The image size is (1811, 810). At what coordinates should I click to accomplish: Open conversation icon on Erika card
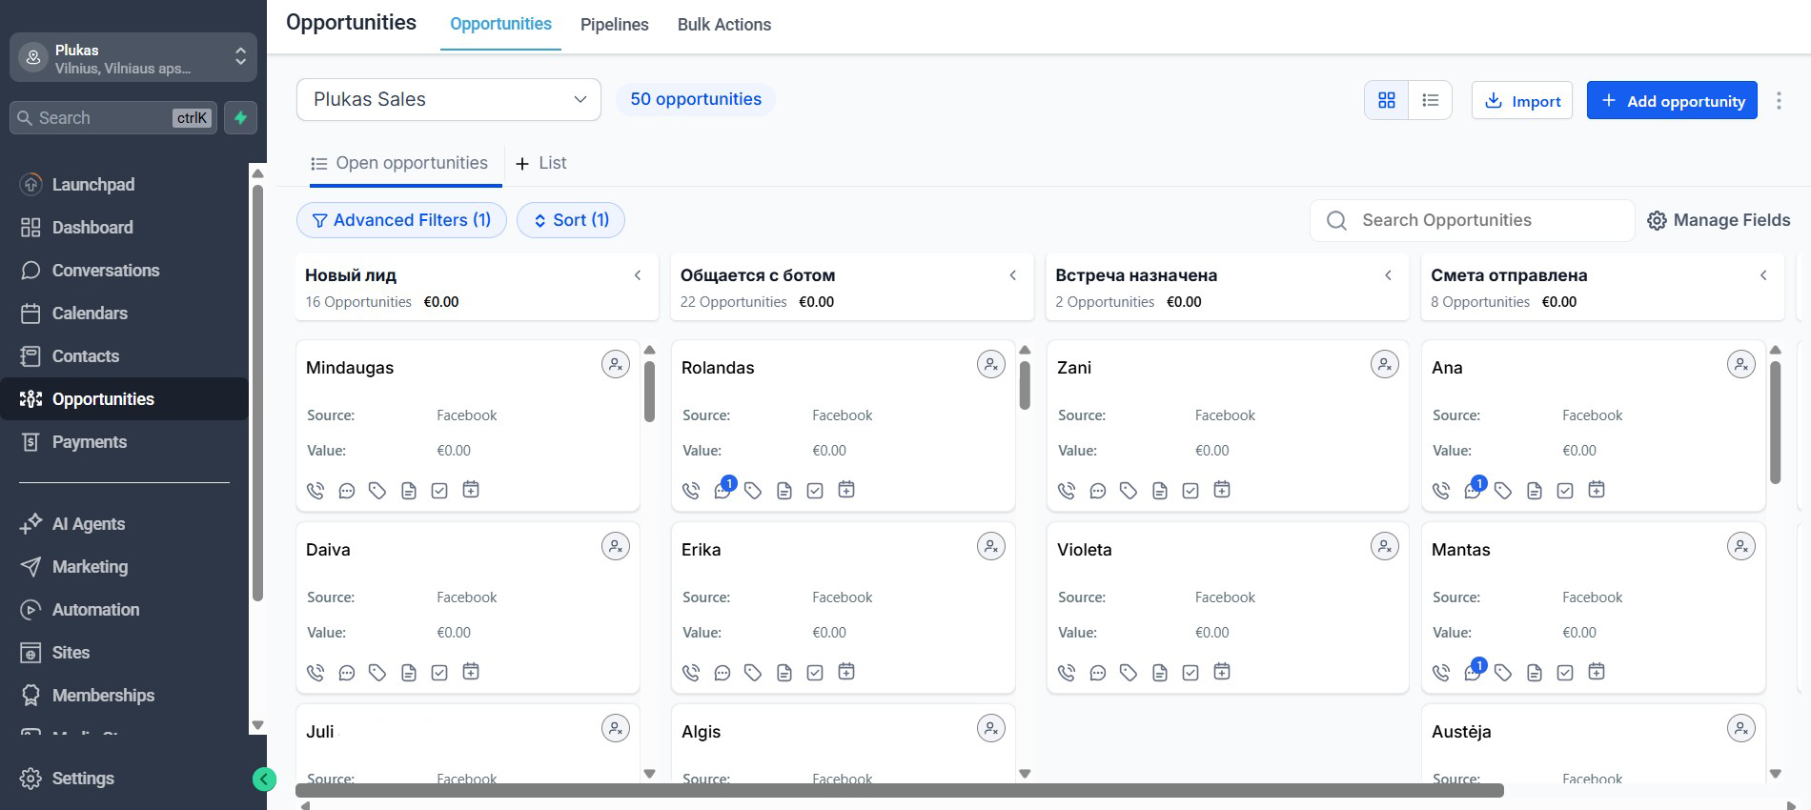coord(722,673)
